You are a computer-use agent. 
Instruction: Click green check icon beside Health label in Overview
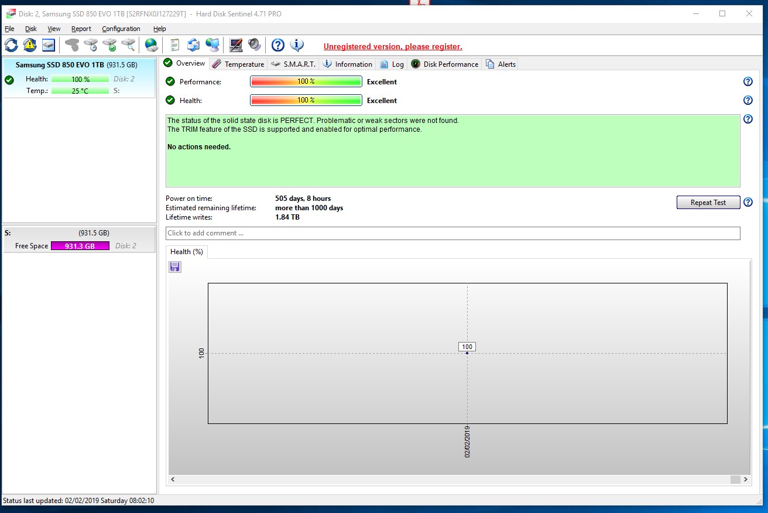pyautogui.click(x=170, y=101)
